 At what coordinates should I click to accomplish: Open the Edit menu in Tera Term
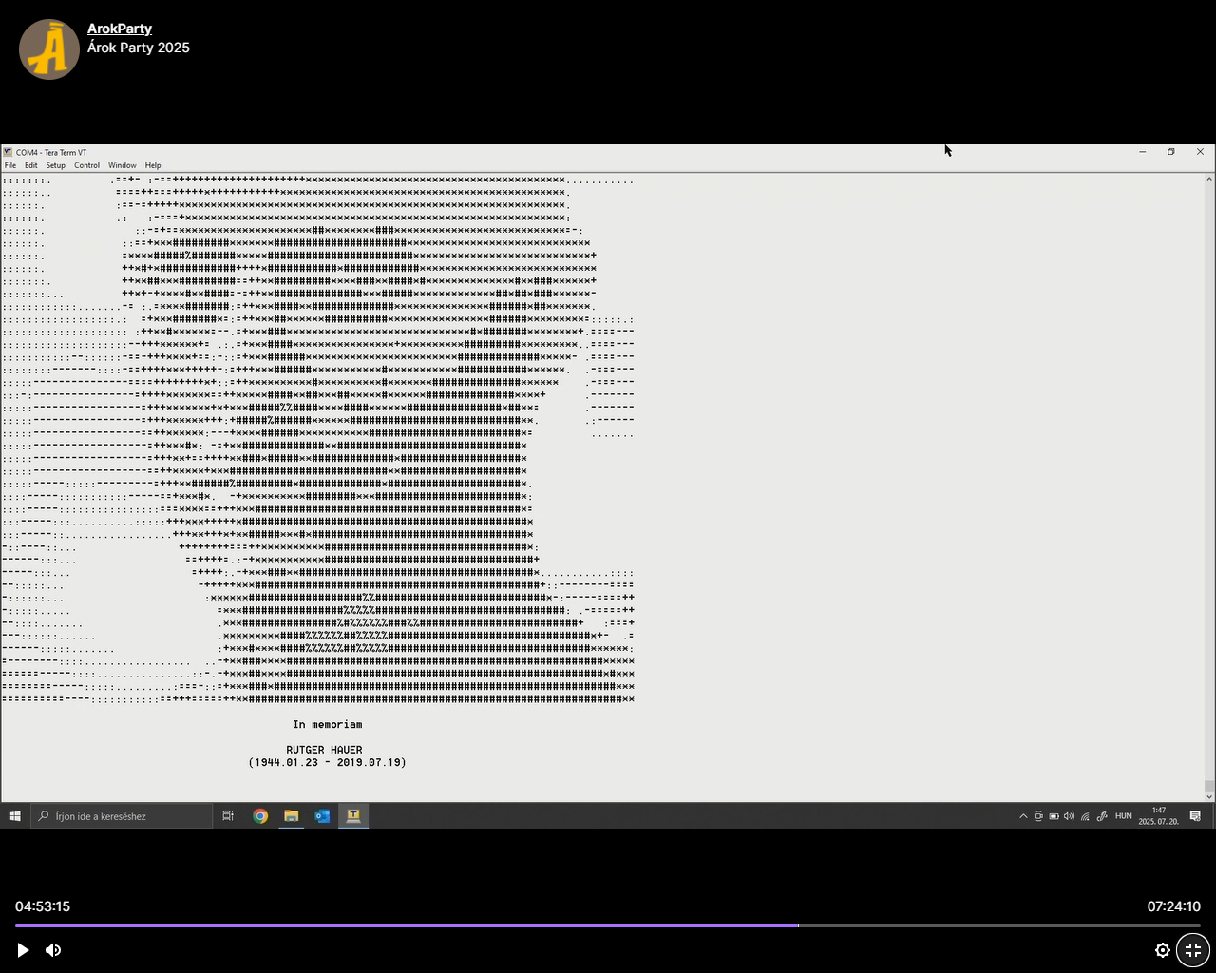click(x=31, y=165)
